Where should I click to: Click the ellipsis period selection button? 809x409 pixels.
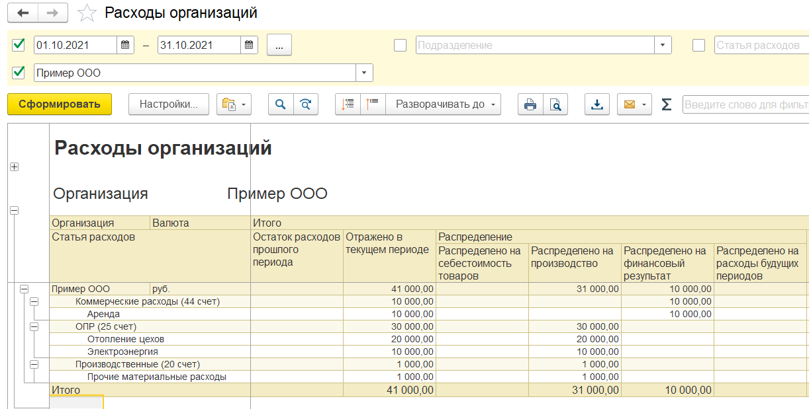279,46
